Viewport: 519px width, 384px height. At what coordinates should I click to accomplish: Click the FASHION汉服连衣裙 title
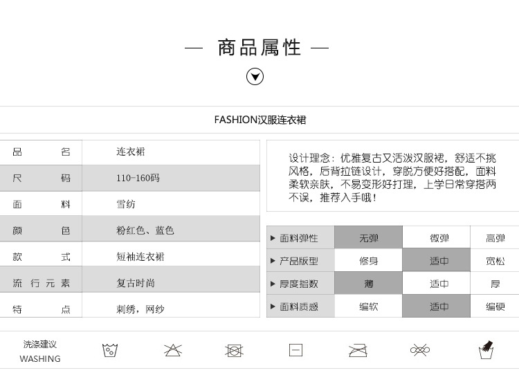click(260, 120)
